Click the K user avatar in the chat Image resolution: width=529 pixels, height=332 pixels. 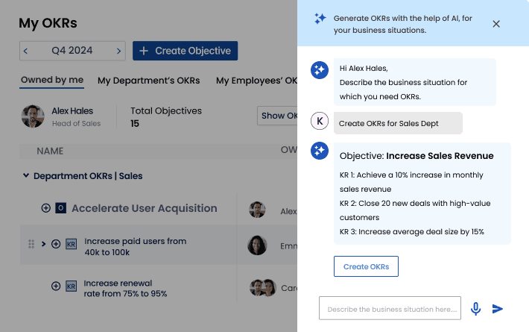point(320,121)
